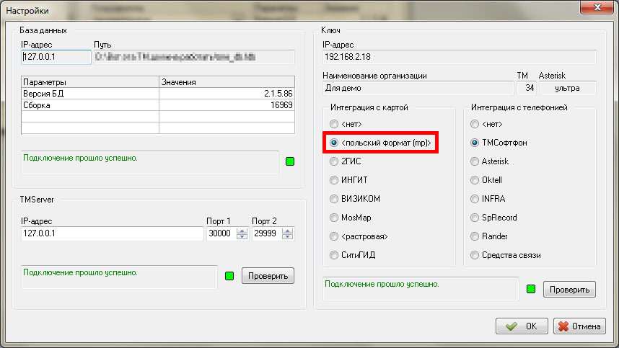Increase Порт 2 value with up arrow
Screen dimensions: 619x348
[x=289, y=231]
